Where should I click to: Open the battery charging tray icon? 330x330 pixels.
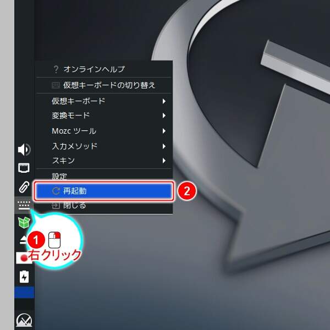click(24, 277)
